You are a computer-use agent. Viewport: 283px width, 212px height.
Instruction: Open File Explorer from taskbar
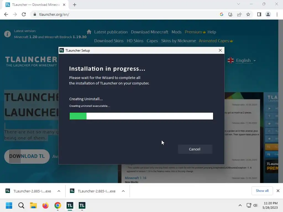coord(33,205)
